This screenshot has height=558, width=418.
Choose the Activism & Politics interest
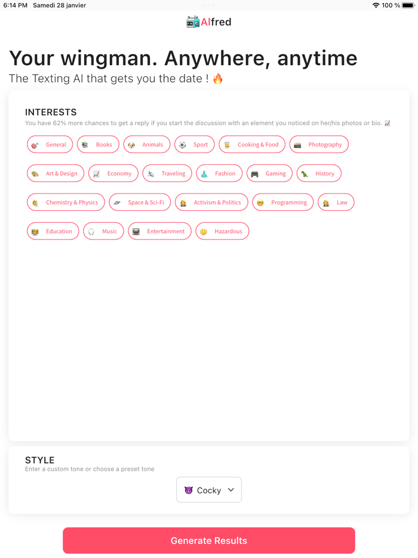[211, 203]
